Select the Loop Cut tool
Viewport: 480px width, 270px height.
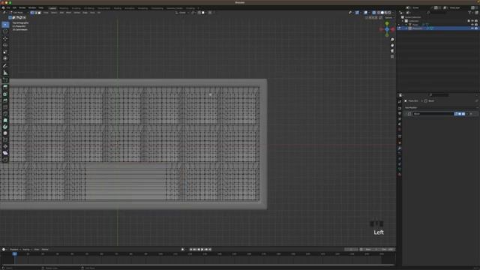[5, 107]
